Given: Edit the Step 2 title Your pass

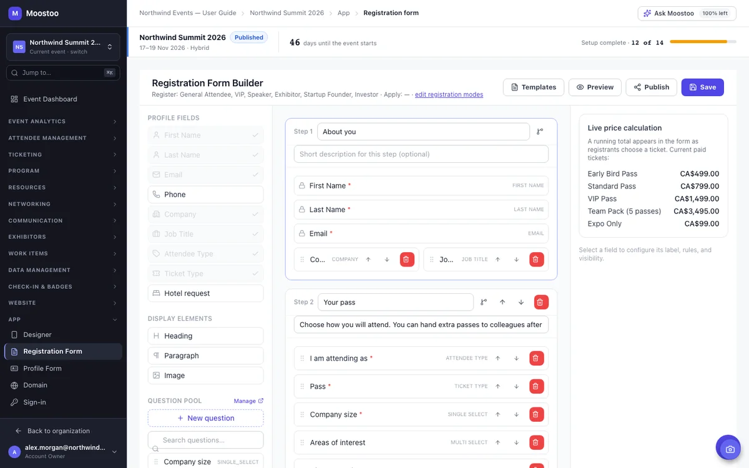Looking at the screenshot, I should pyautogui.click(x=396, y=302).
